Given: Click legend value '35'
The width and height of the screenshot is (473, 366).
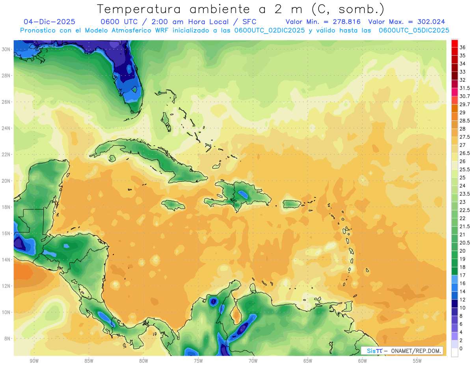Looking at the screenshot, I should click(463, 56).
